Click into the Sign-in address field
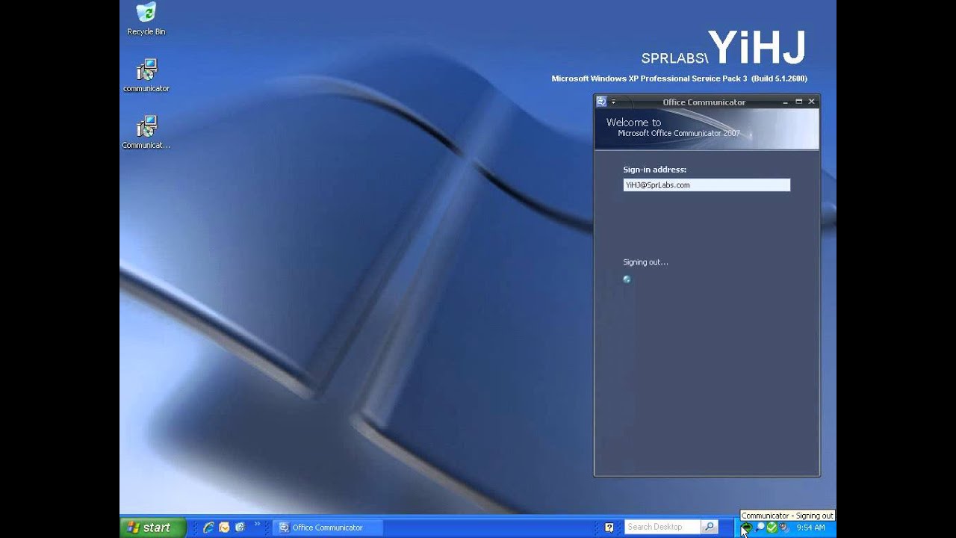This screenshot has width=956, height=538. tap(707, 185)
